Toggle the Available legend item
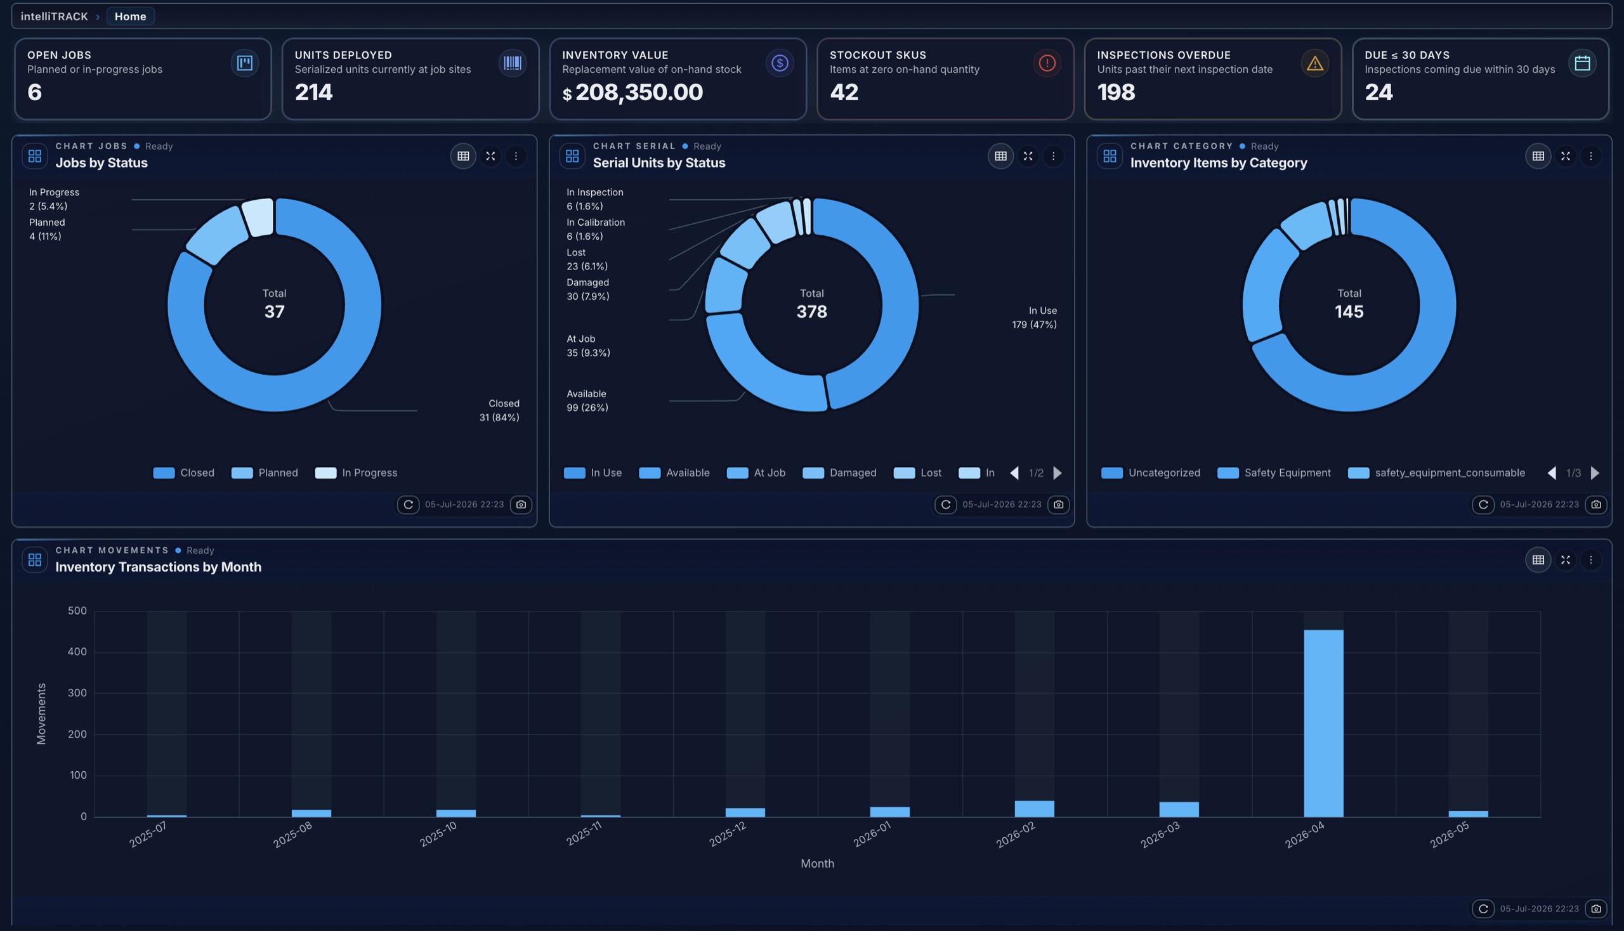 pos(674,472)
